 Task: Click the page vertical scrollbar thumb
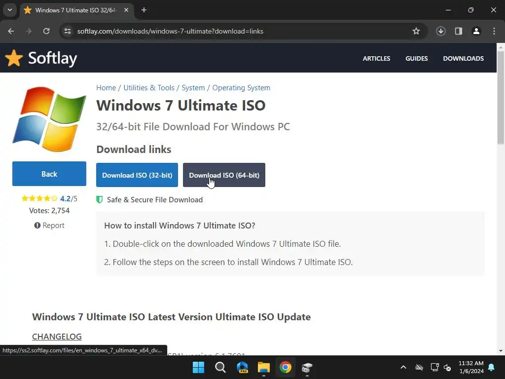pyautogui.click(x=501, y=98)
